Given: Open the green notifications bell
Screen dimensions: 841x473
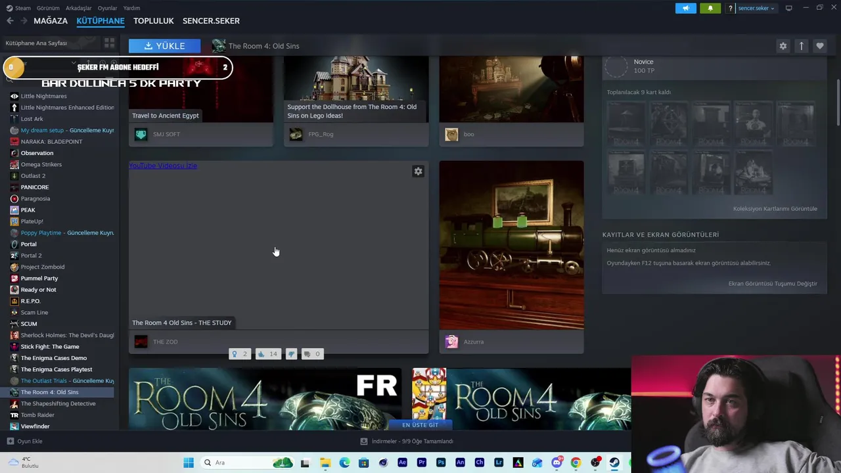Looking at the screenshot, I should click(x=710, y=9).
